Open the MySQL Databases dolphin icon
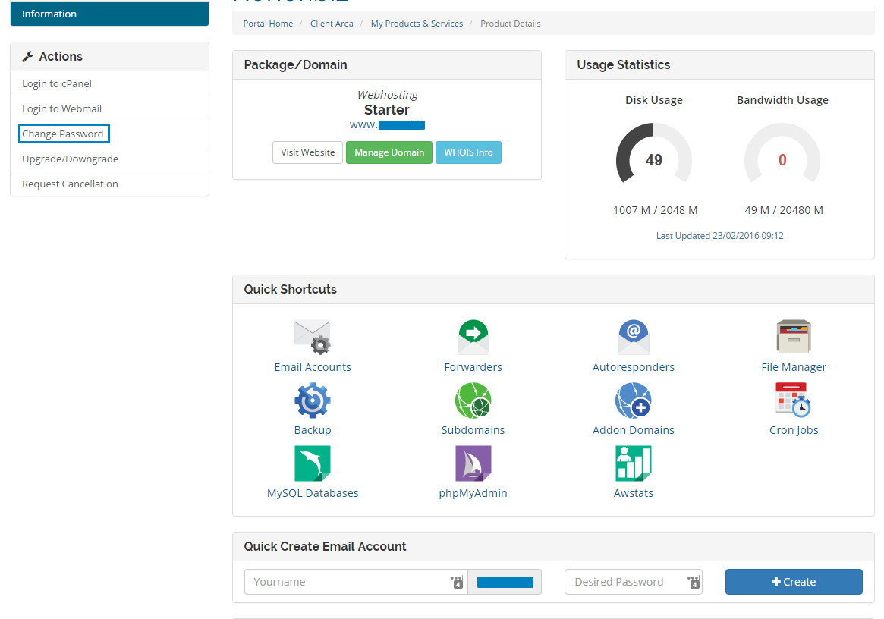This screenshot has height=619, width=884. pyautogui.click(x=313, y=463)
